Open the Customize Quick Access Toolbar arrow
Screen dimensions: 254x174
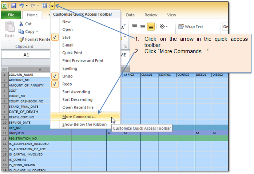point(52,6)
